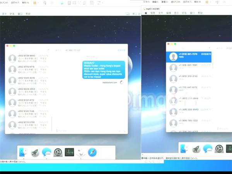Click the waddystore.com link in message
The height and width of the screenshot is (174, 232).
[109, 82]
